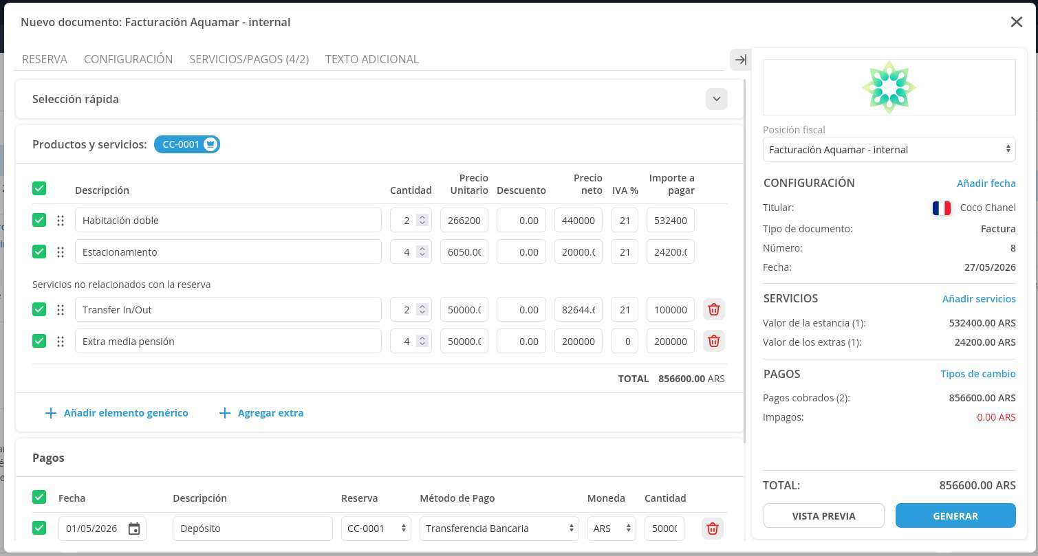Click the TOTAL 856600.00 ARS in products table
The height and width of the screenshot is (556, 1038).
(671, 379)
